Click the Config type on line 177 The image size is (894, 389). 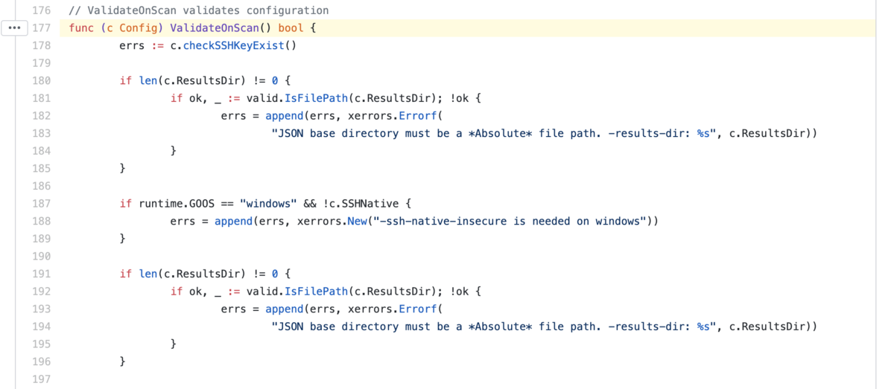coord(138,28)
